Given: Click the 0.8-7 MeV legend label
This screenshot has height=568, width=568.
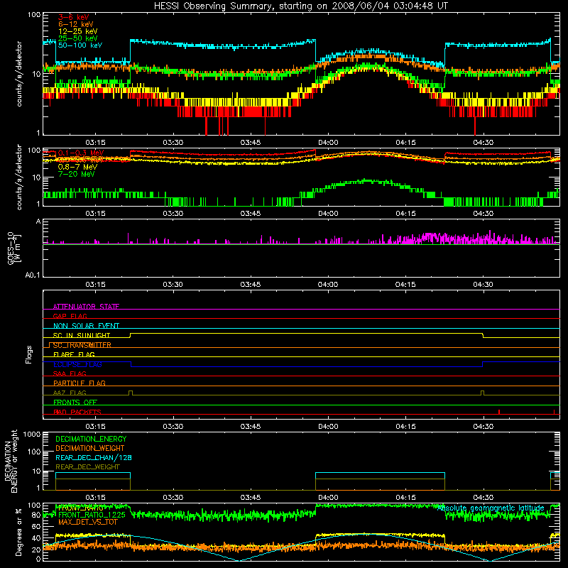Looking at the screenshot, I should coord(78,167).
